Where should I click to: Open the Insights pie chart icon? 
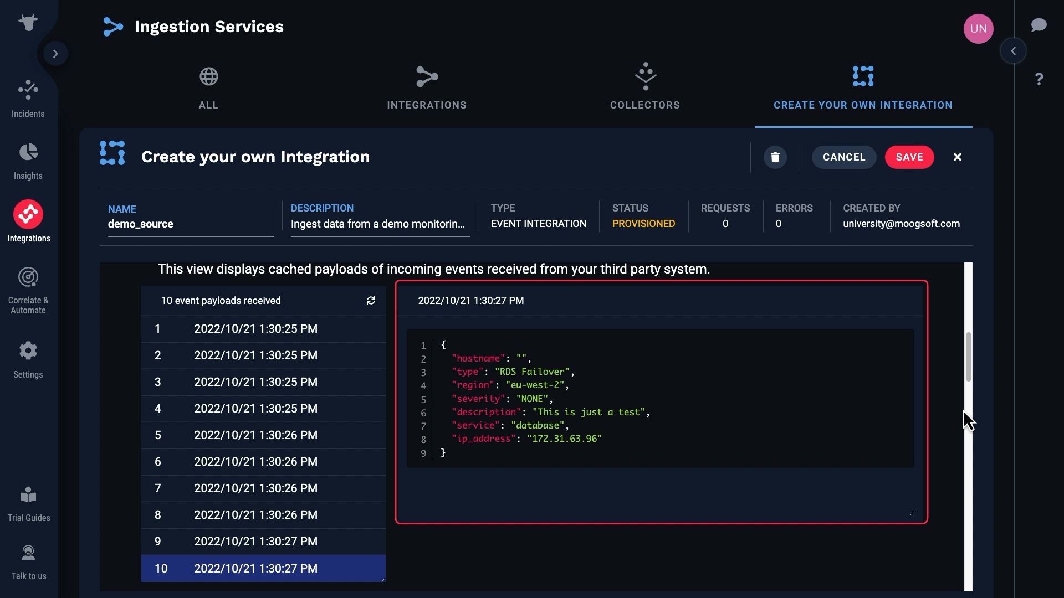pyautogui.click(x=28, y=152)
